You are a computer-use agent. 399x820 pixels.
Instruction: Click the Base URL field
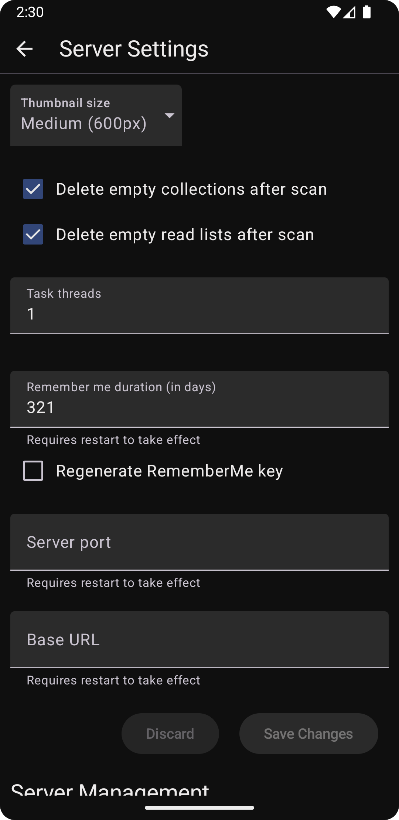(x=199, y=640)
